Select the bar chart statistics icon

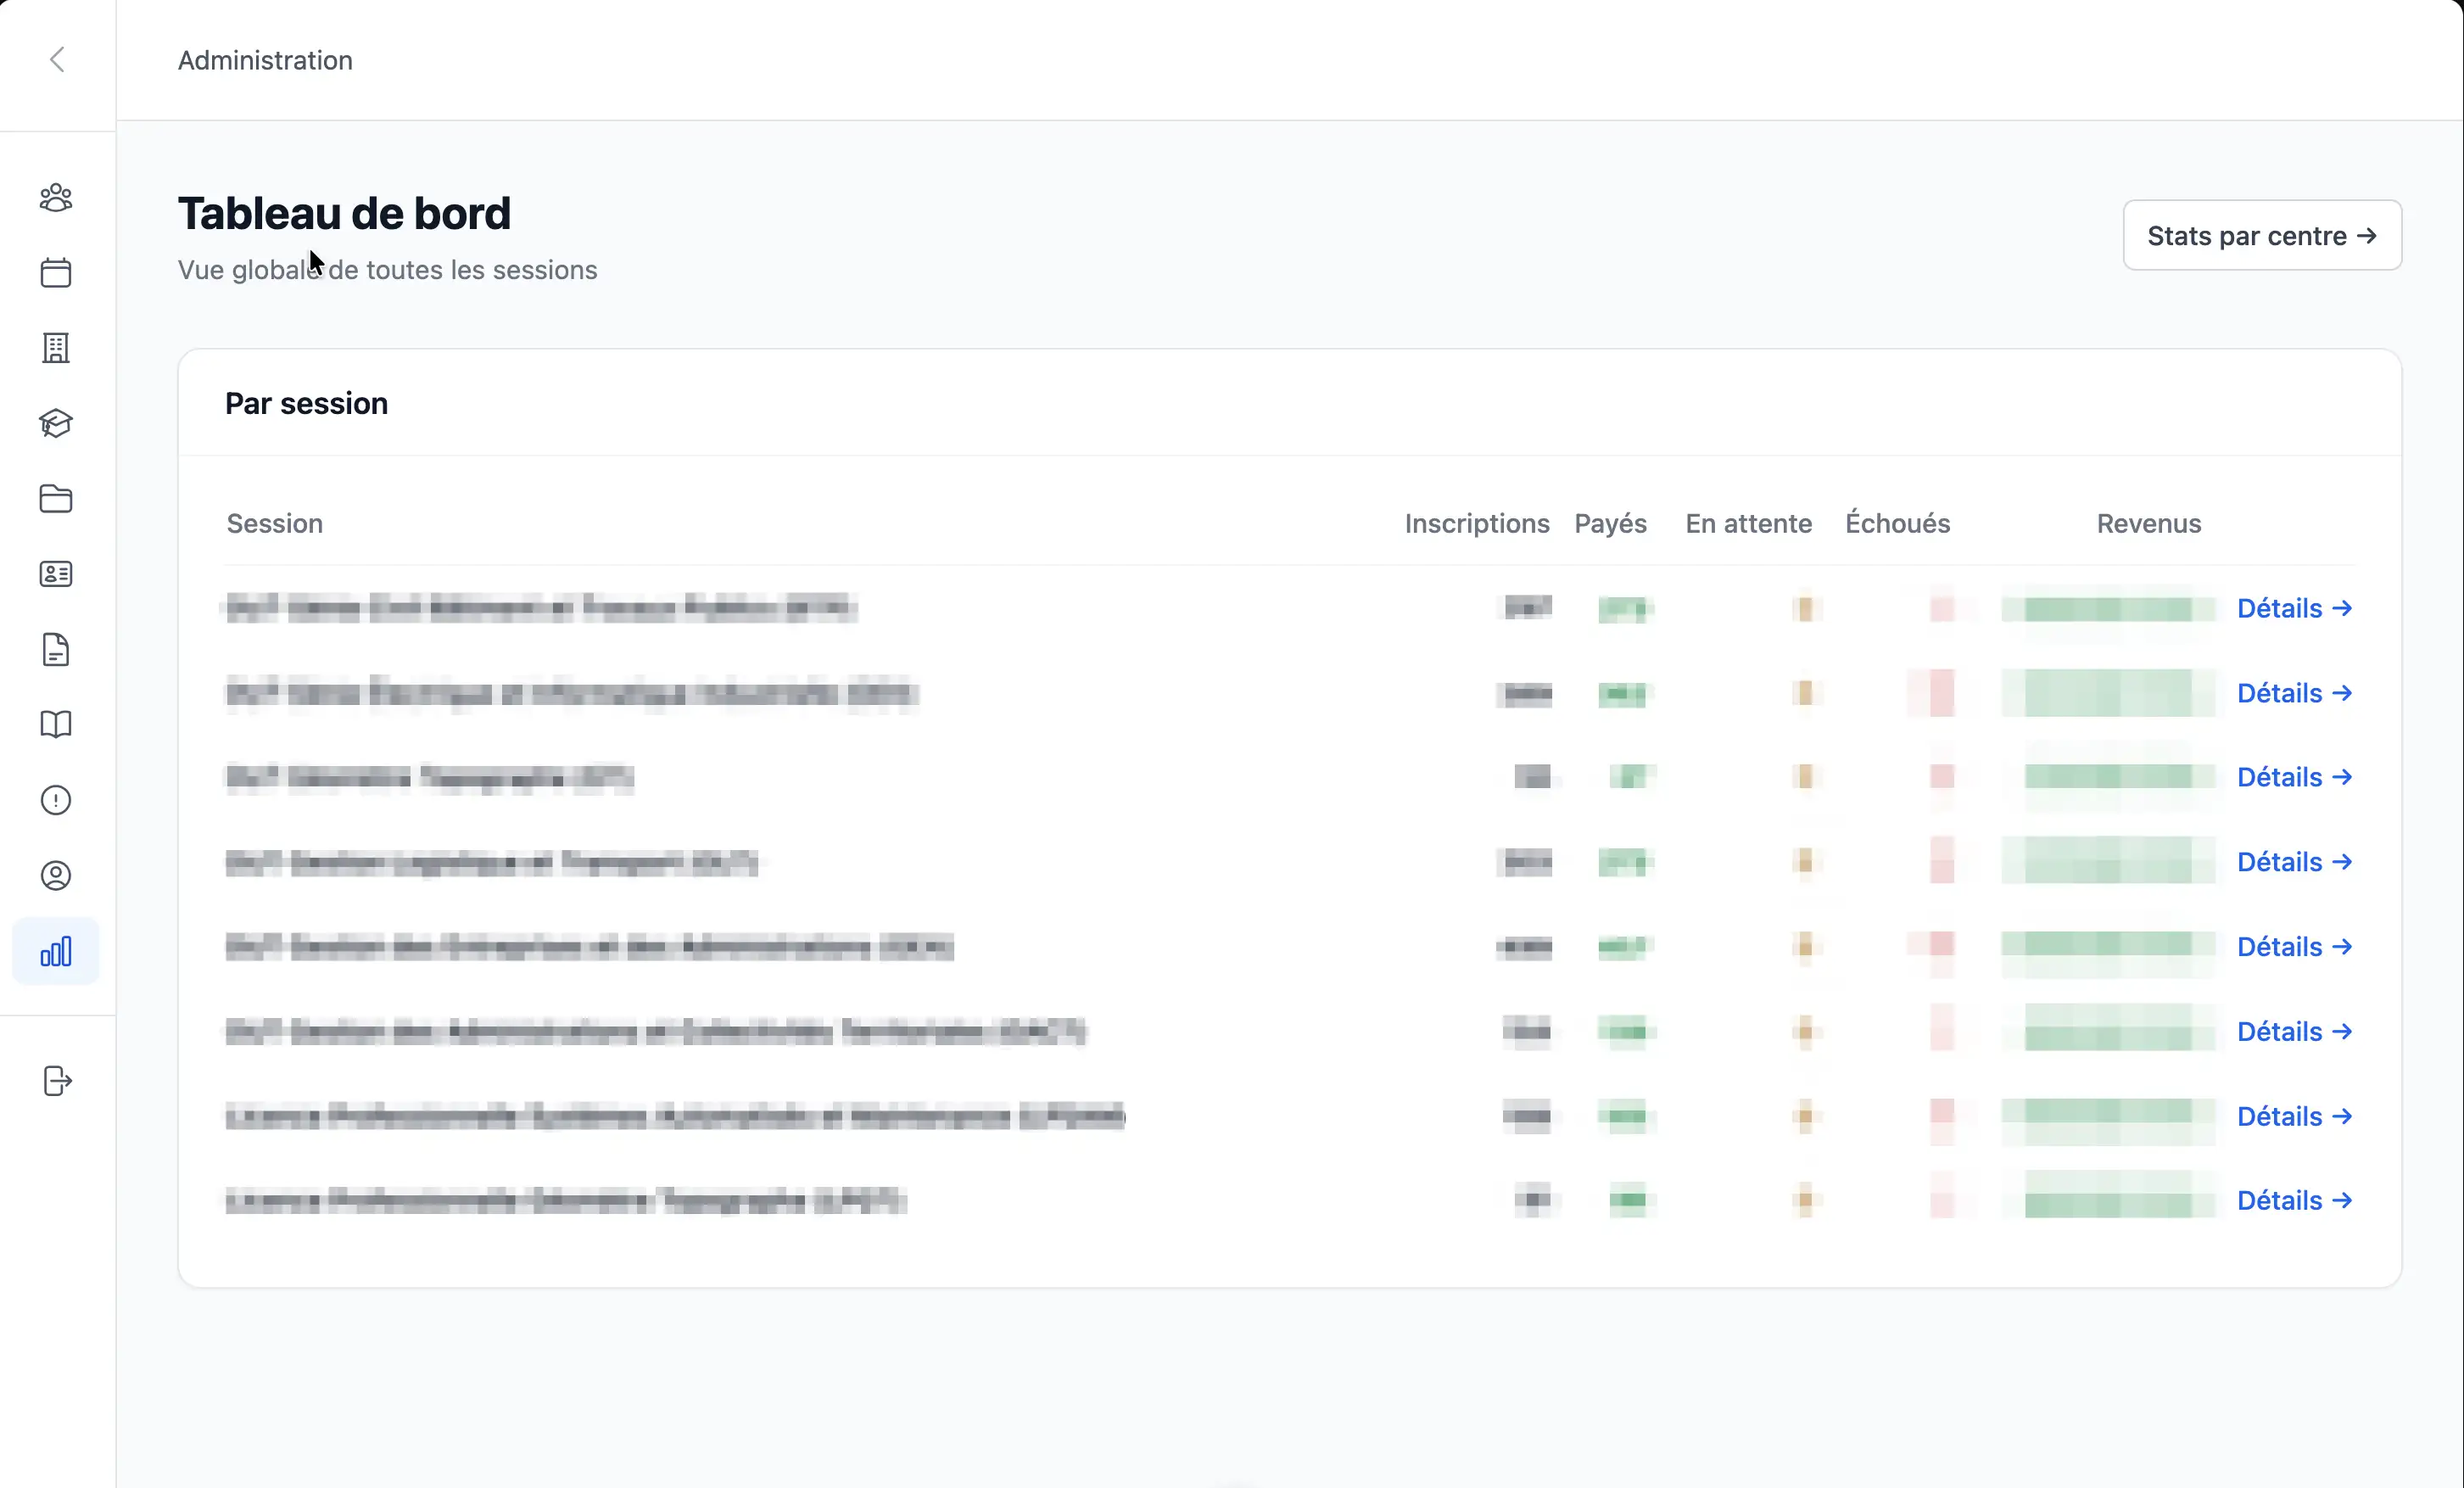(x=56, y=951)
